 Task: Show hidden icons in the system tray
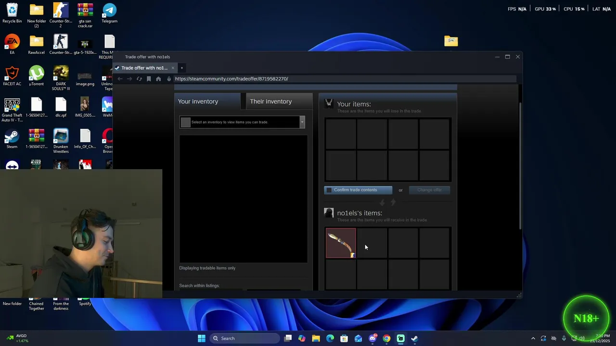click(533, 338)
